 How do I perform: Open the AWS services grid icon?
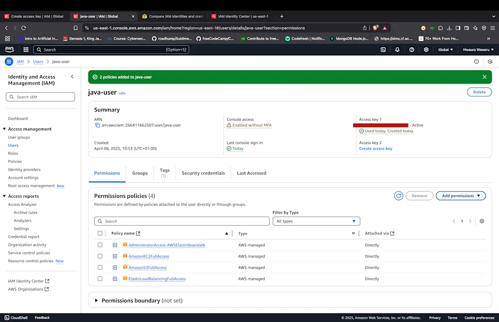pyautogui.click(x=25, y=50)
